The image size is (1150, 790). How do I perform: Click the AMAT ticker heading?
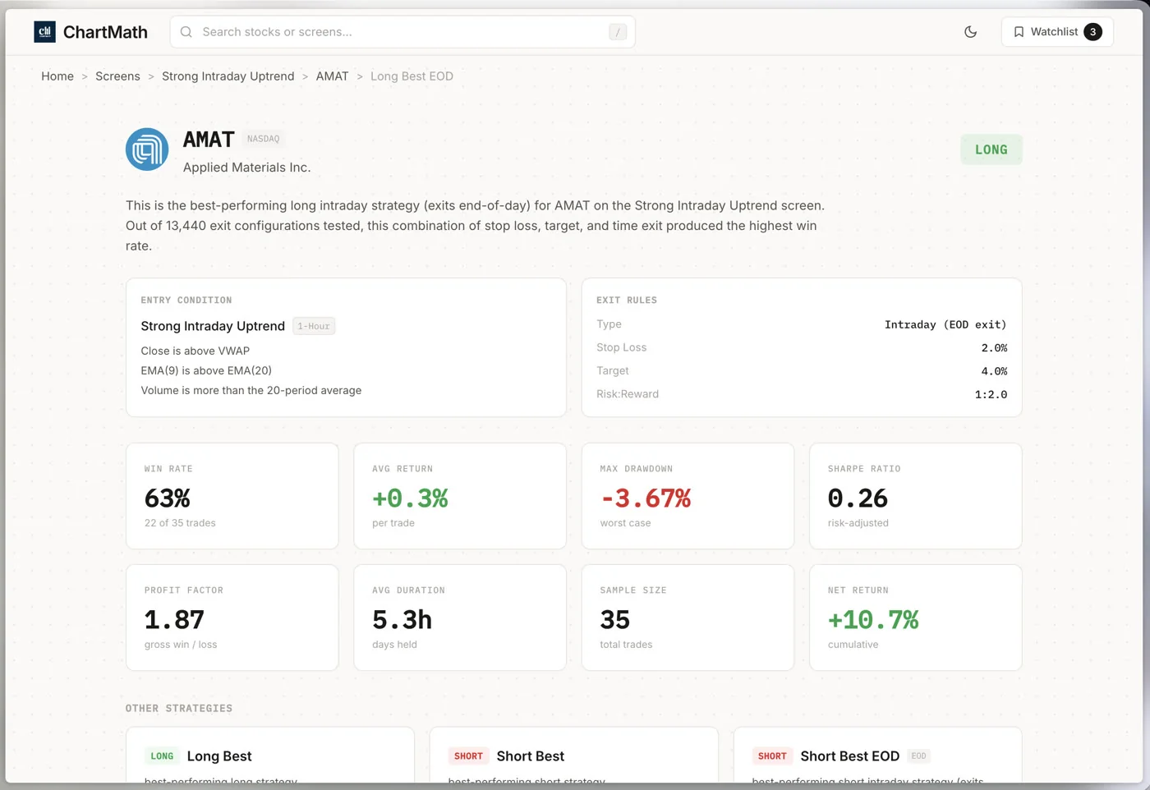pos(209,140)
